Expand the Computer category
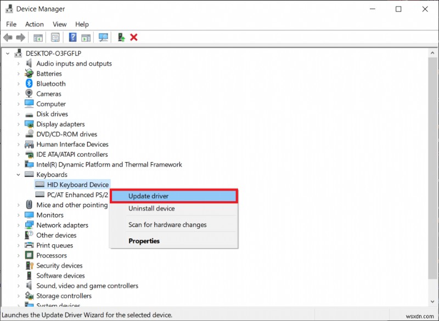This screenshot has width=439, height=321. tap(19, 104)
